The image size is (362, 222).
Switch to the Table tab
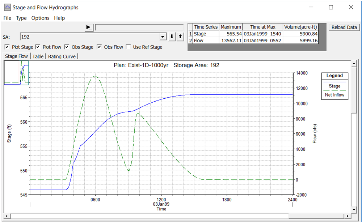point(38,56)
